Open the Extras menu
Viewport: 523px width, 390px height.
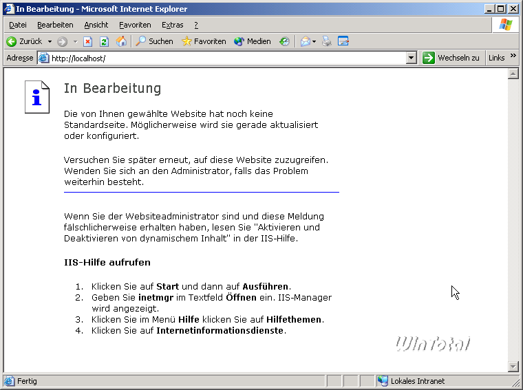173,25
